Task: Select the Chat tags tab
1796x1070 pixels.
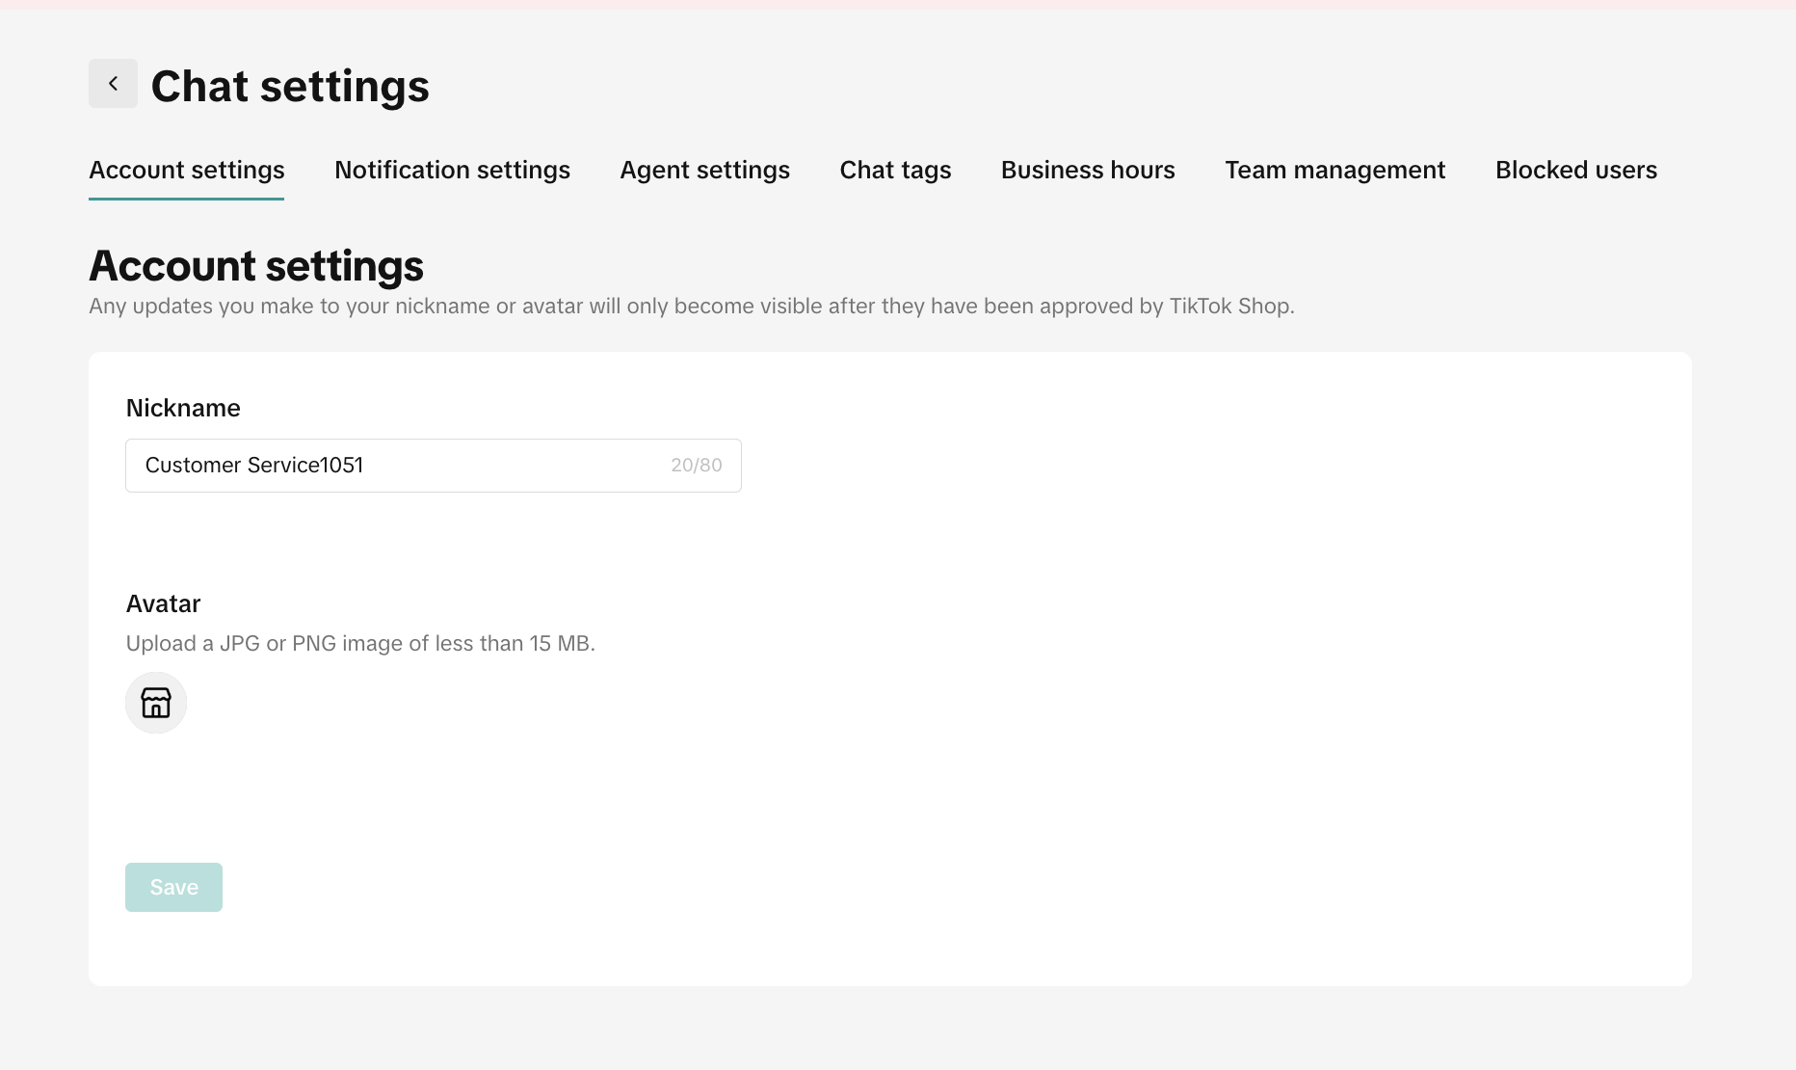Action: tap(895, 171)
